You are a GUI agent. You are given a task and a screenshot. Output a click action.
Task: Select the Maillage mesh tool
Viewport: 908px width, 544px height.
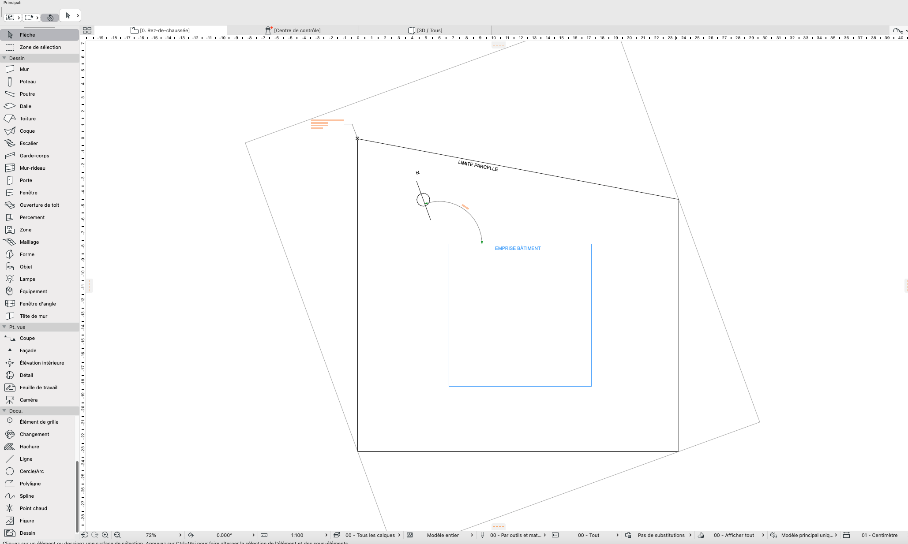[x=40, y=242]
